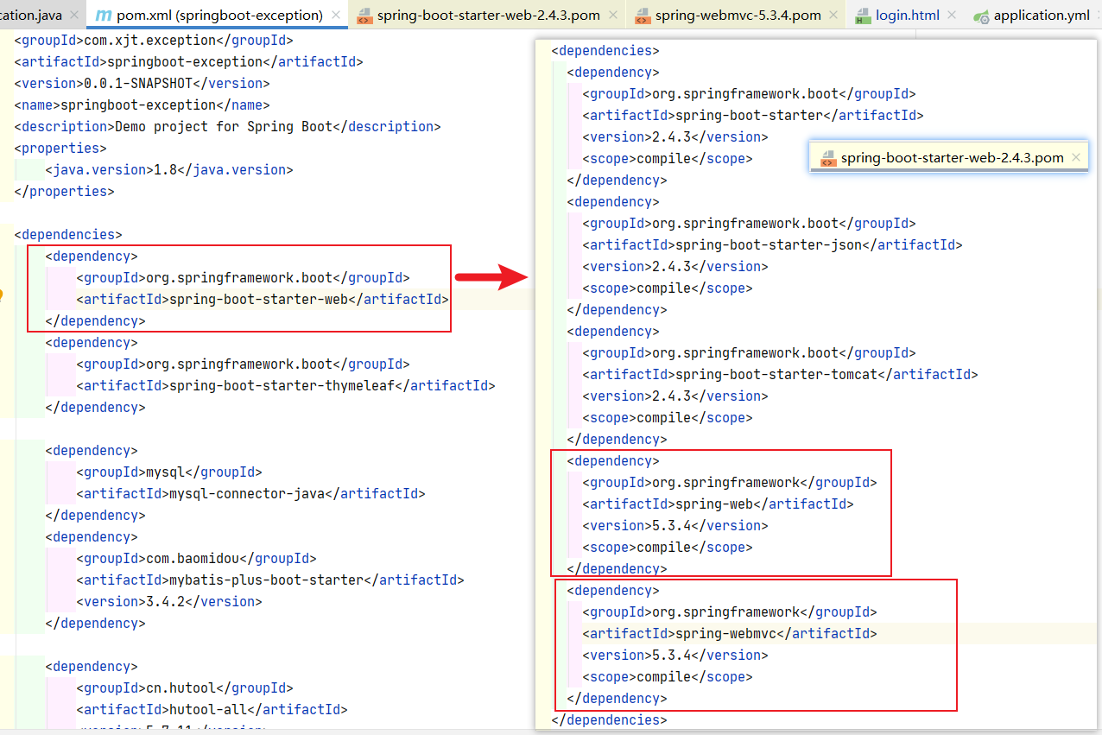
Task: Switch to the spring-boot-starter-web-2.4.3.pom editor tab
Action: pyautogui.click(x=488, y=16)
